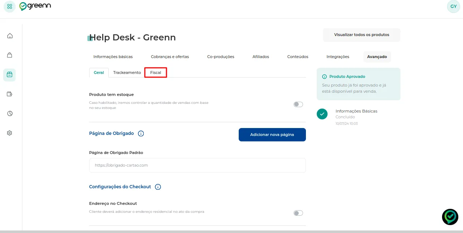463x233 pixels.
Task: Open the products box sidebar icon
Action: point(10,75)
